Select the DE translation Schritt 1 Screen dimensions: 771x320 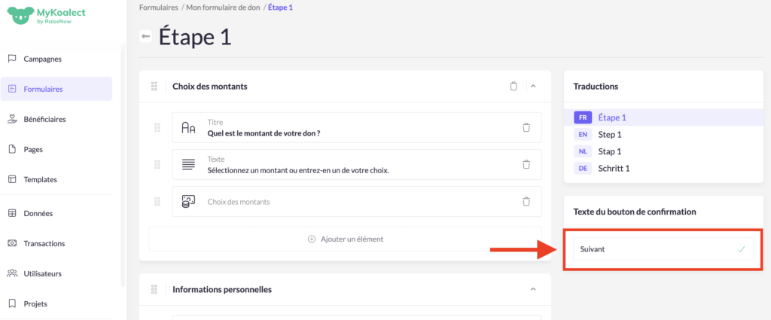click(x=613, y=168)
